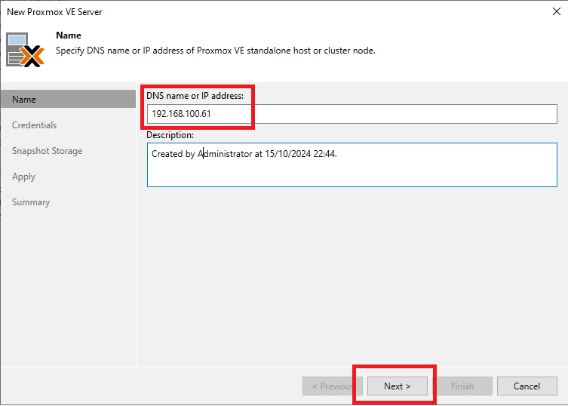The height and width of the screenshot is (406, 568).
Task: Cancel the server wizard
Action: [x=527, y=386]
